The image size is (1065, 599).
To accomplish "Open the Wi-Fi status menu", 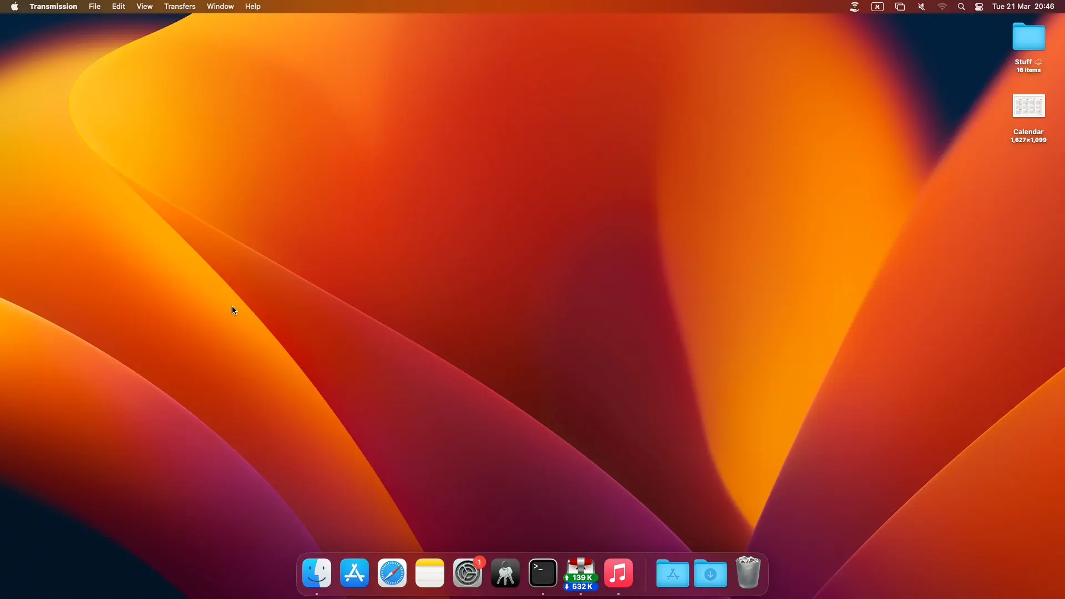I will pyautogui.click(x=942, y=7).
